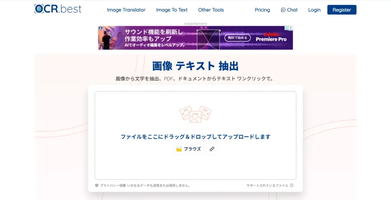
Task: Click the Login link
Action: 314,10
